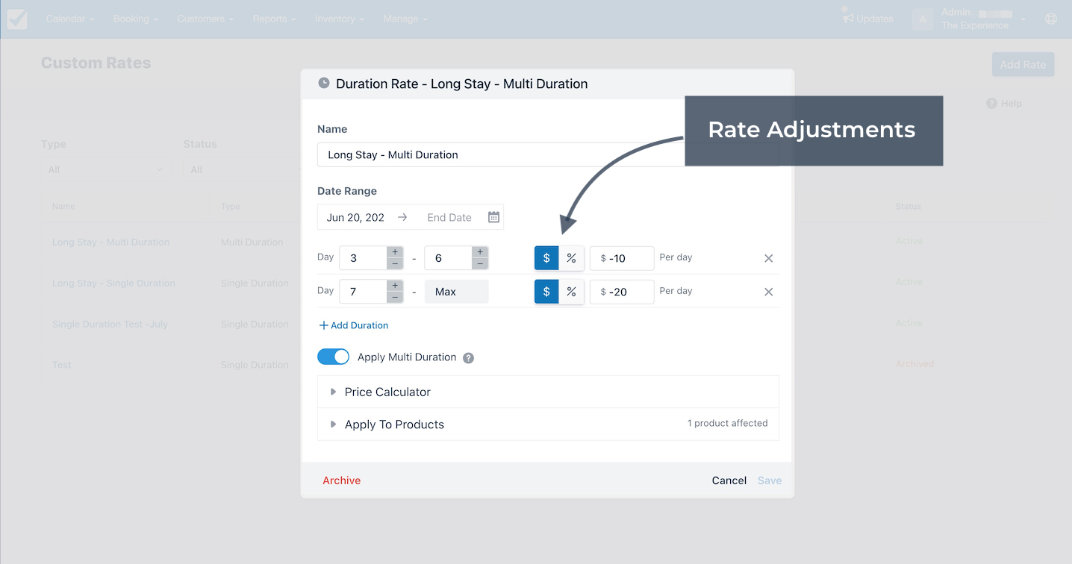The image size is (1072, 564).
Task: Open the Test rate row
Action: pyautogui.click(x=61, y=365)
